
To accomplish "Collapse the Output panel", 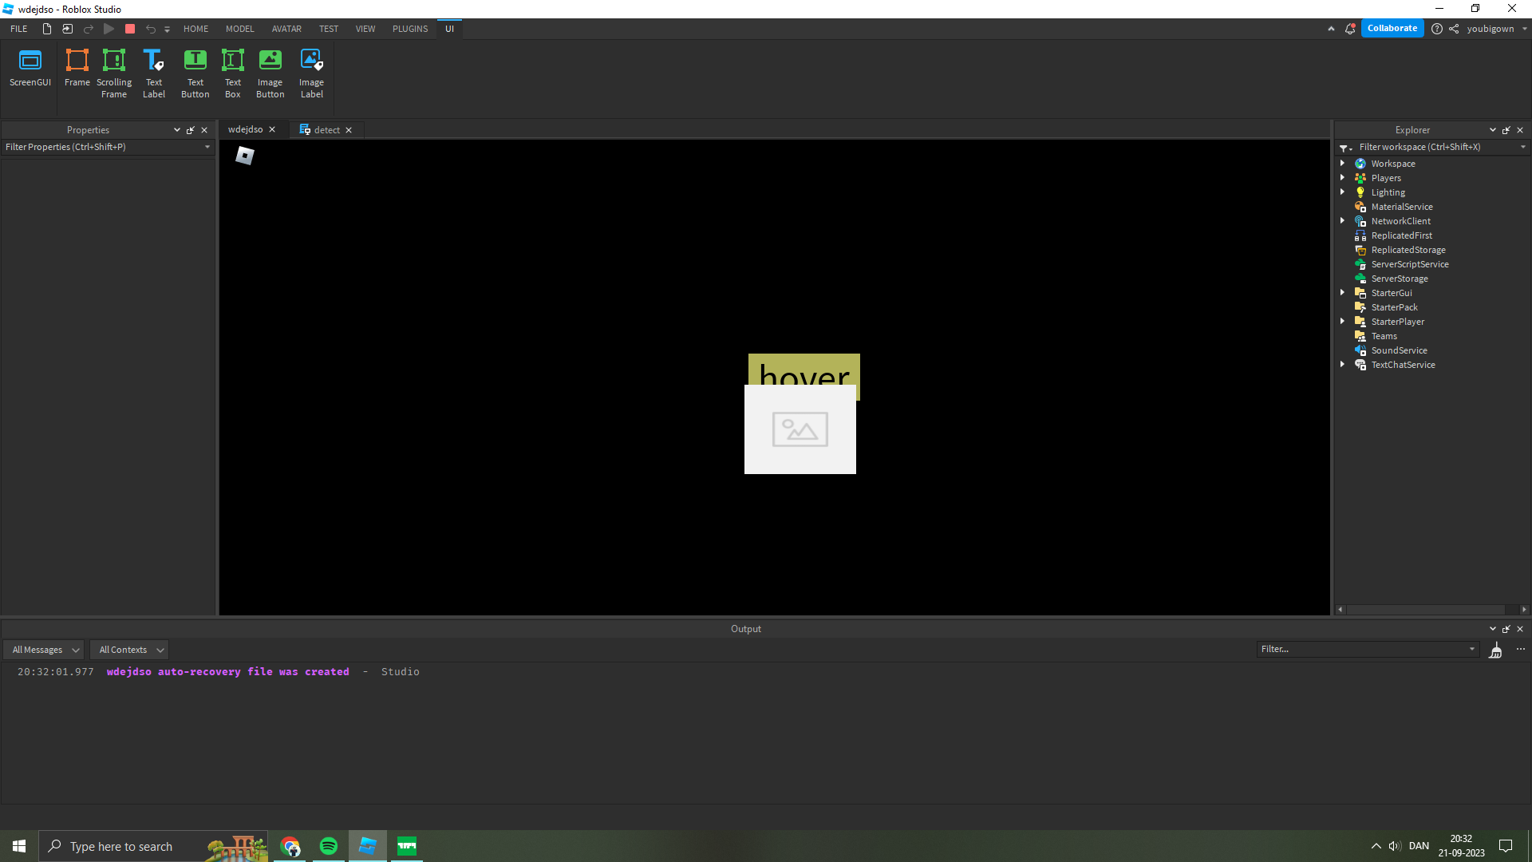I will click(x=1493, y=628).
